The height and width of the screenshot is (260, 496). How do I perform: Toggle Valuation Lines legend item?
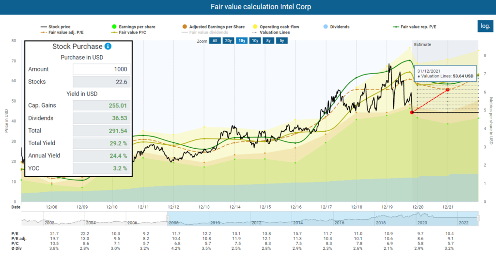click(271, 32)
